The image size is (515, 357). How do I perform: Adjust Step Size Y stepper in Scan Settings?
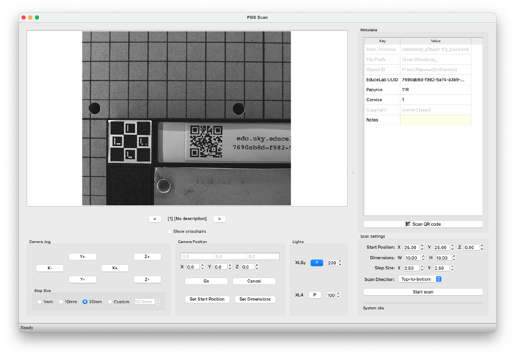(x=452, y=268)
